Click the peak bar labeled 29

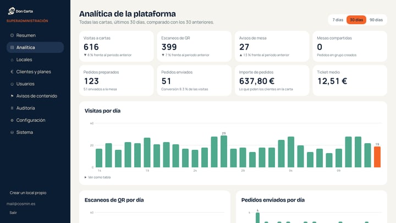(224, 151)
